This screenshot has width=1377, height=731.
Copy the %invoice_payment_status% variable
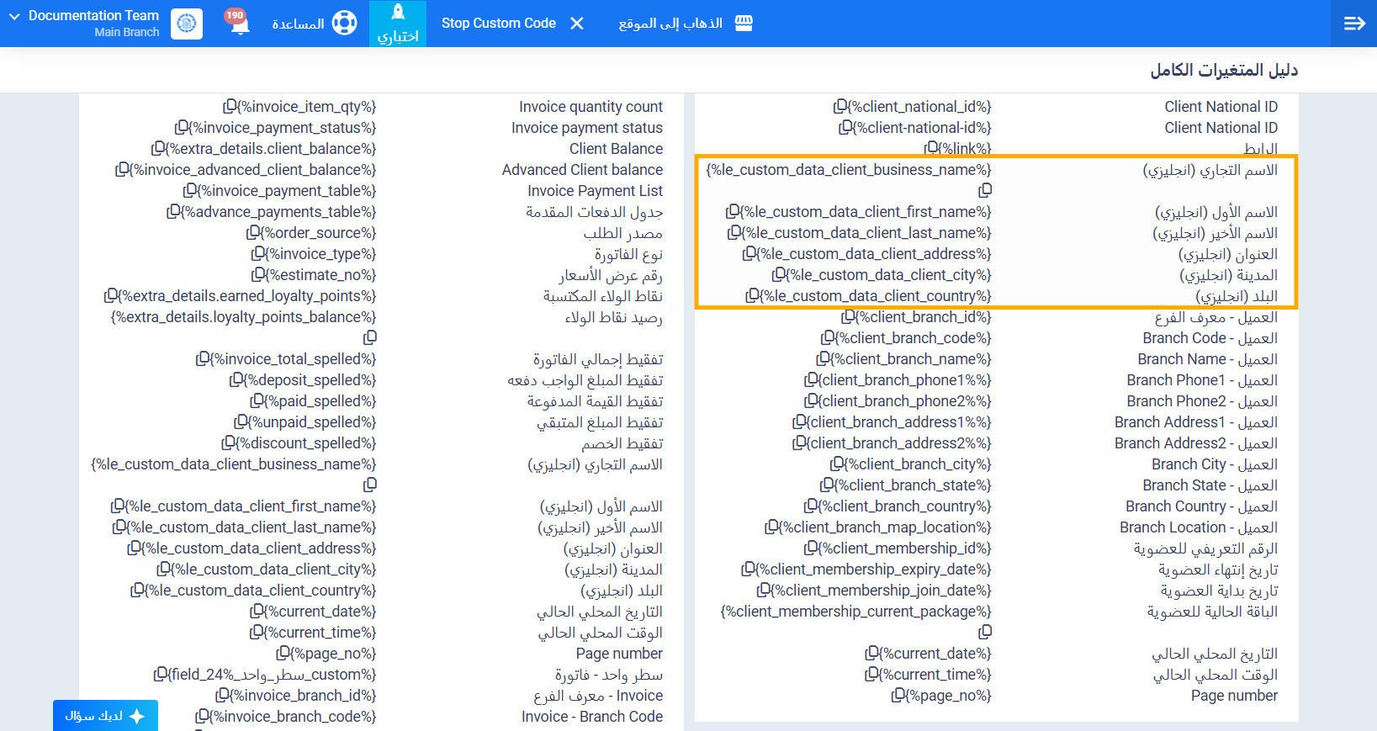[x=182, y=128]
